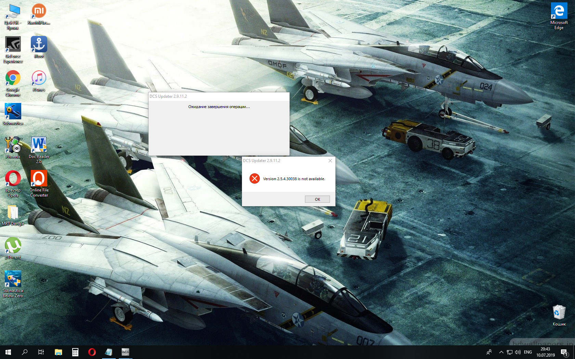This screenshot has height=359, width=575.
Task: Open the Windows Start menu
Action: coord(8,352)
